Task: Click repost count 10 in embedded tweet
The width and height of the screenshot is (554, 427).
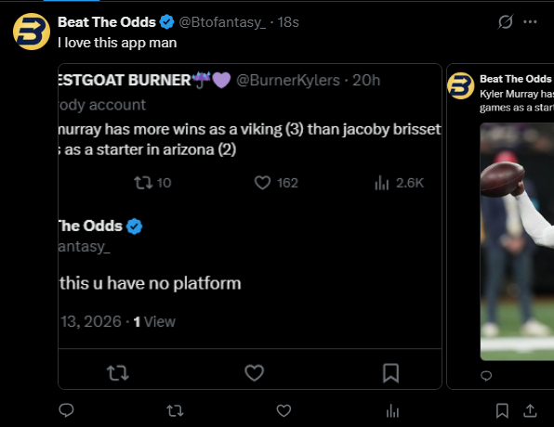Action: click(x=152, y=183)
